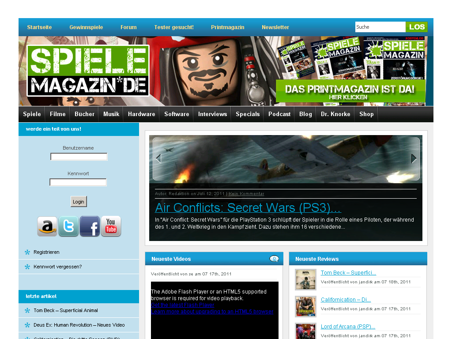Select the Hardware category tab
The image size is (452, 339).
coord(142,114)
